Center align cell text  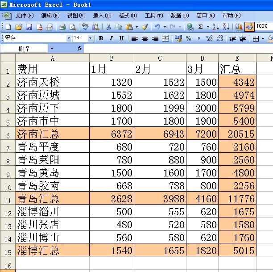pos(145,38)
